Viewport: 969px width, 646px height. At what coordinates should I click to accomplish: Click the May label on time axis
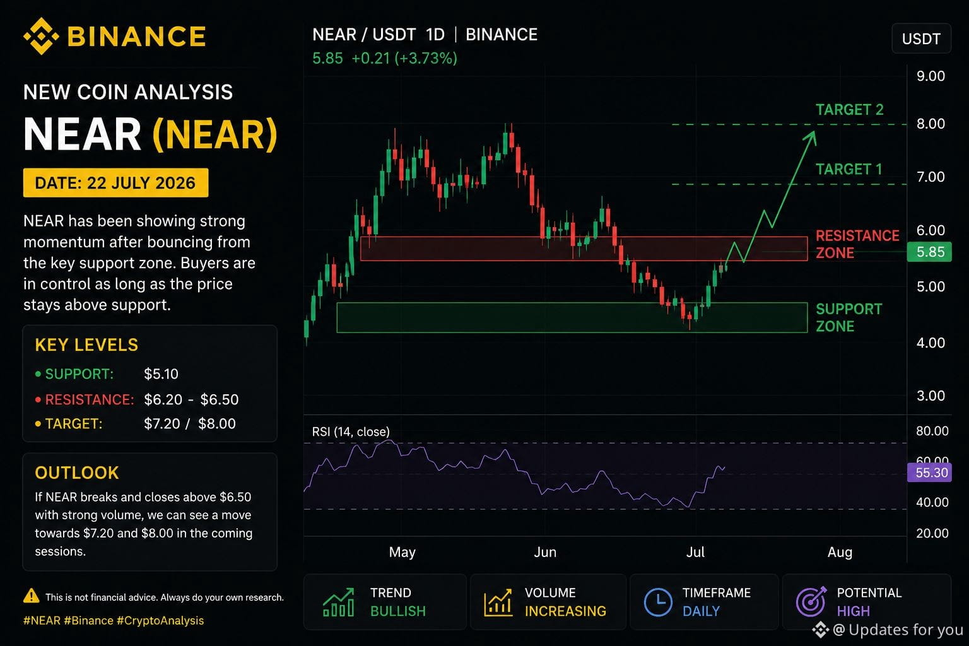[x=402, y=553]
